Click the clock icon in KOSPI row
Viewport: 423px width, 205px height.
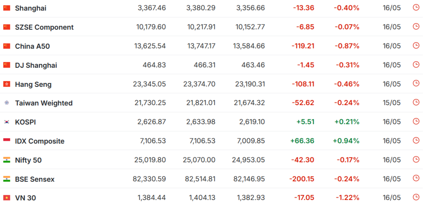pyautogui.click(x=416, y=122)
